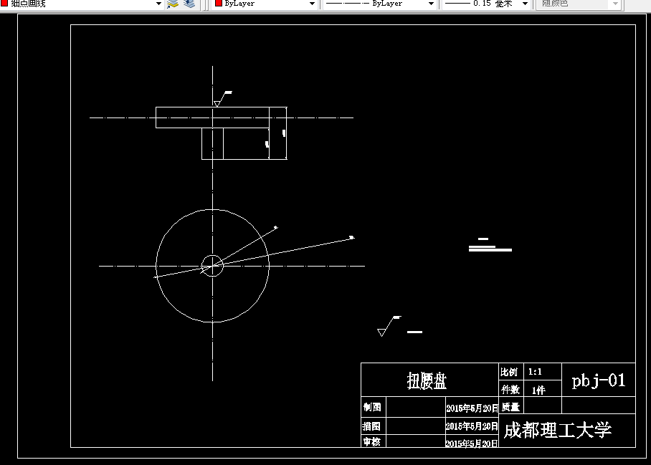Click the 件数 label cell
This screenshot has width=651, height=465.
click(510, 390)
